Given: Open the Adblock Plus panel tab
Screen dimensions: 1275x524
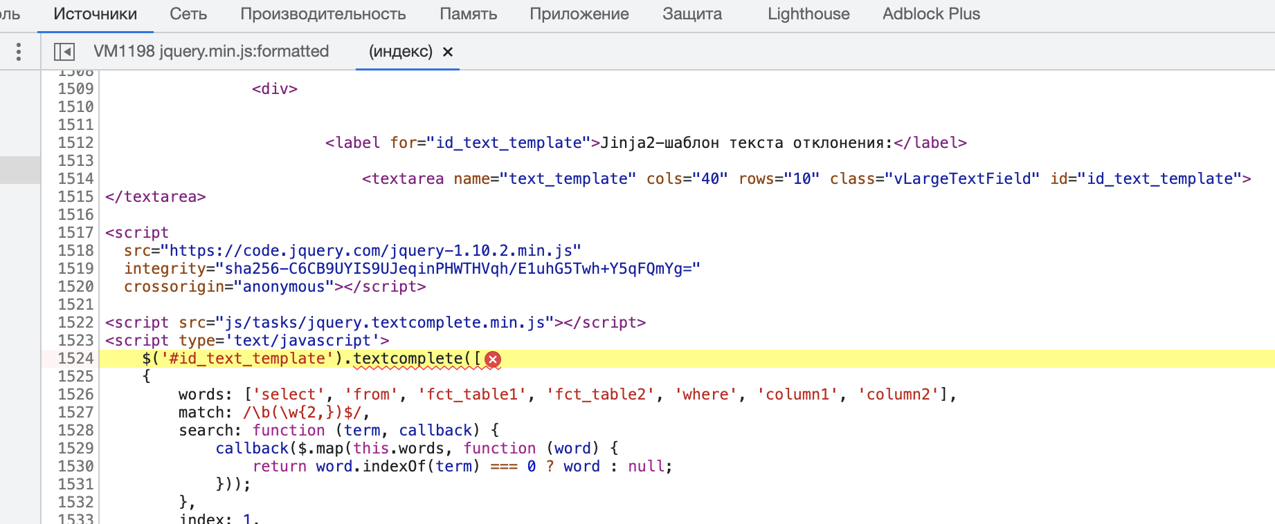Looking at the screenshot, I should pos(931,14).
